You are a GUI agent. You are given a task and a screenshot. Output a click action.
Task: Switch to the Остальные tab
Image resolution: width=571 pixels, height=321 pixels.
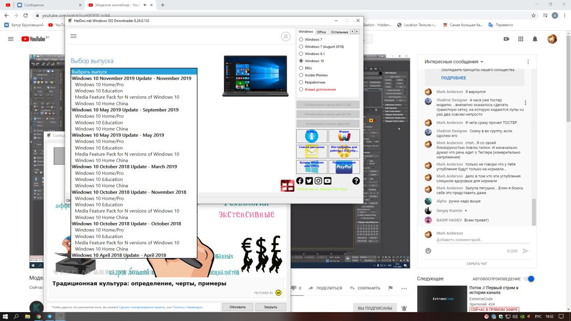339,32
